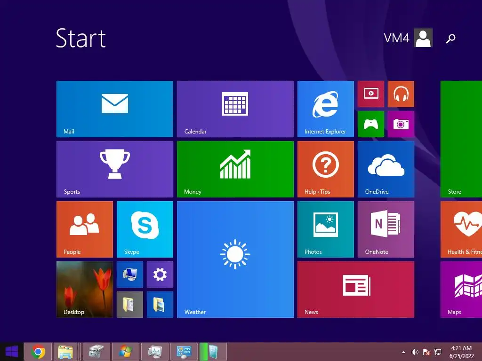The height and width of the screenshot is (361, 482).
Task: Open the performance monitor taskbar icon
Action: point(154,352)
